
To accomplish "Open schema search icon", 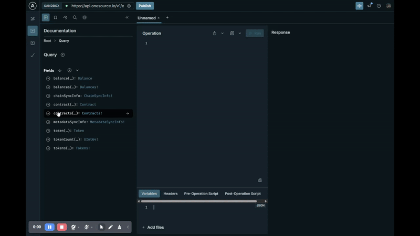I will pos(75,17).
